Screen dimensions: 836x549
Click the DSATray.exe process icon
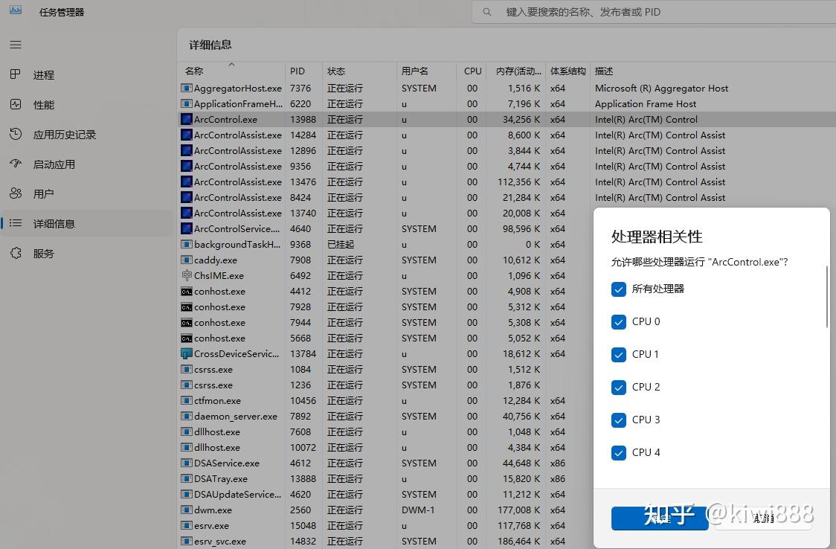[x=187, y=478]
